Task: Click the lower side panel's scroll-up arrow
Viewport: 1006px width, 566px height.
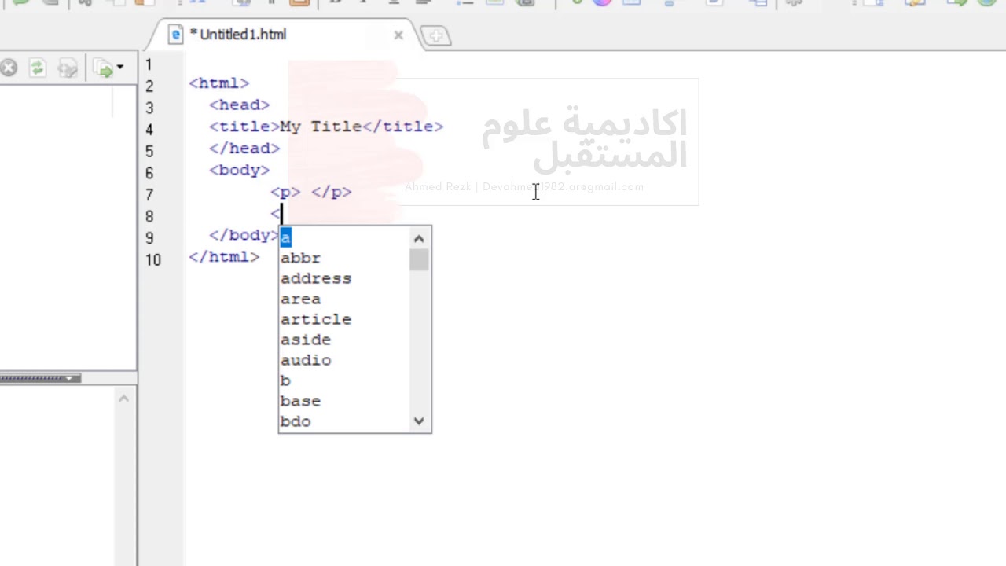Action: tap(123, 399)
